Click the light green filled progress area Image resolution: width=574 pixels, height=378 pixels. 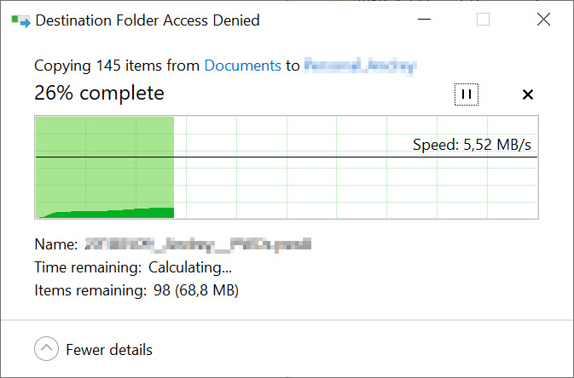pyautogui.click(x=104, y=162)
